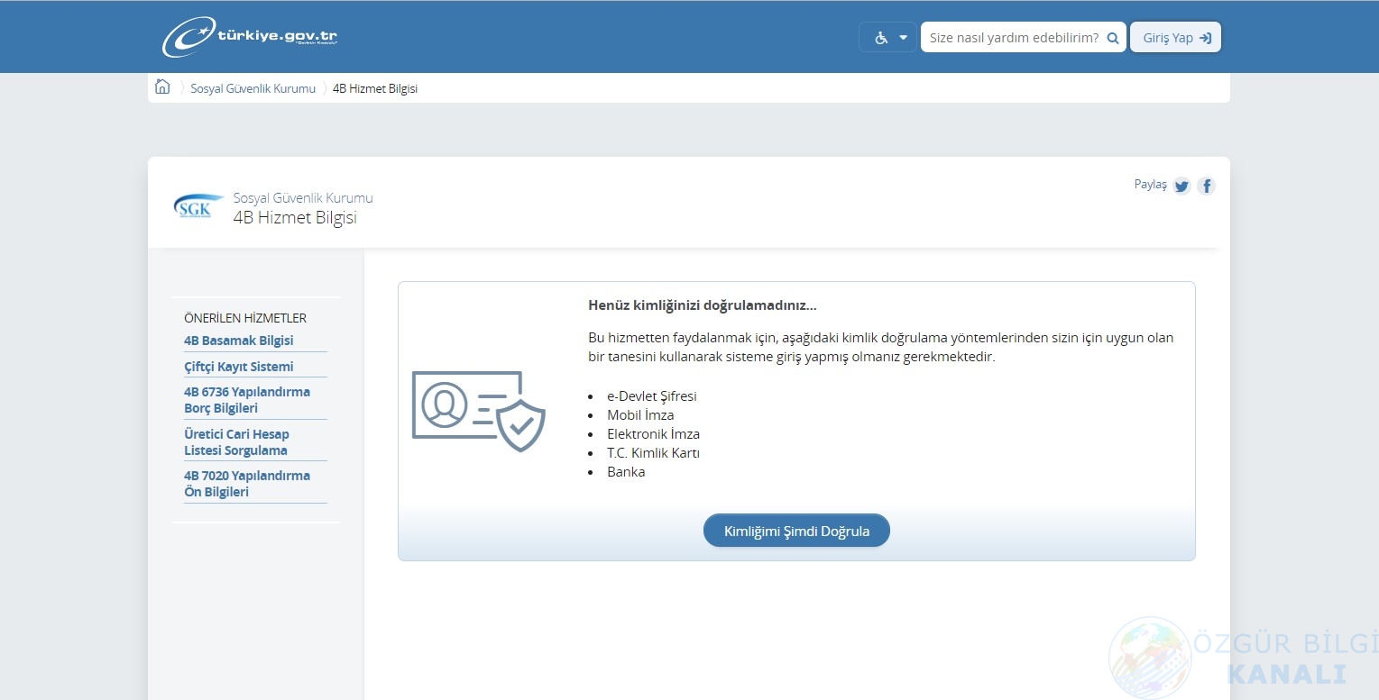1379x700 pixels.
Task: Click the 'Henüz kimliğinizi doğrulamadınız...' heading
Action: pyautogui.click(x=703, y=305)
